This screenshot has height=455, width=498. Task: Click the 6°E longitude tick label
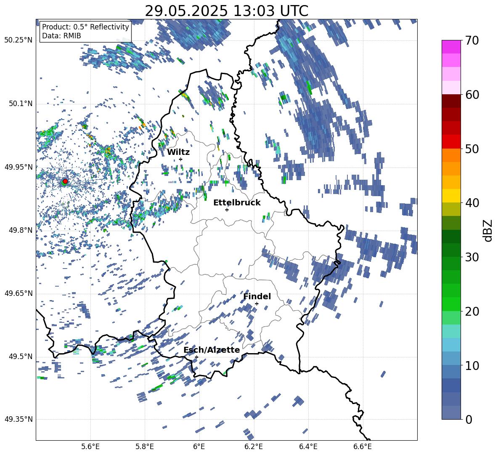pos(199,447)
